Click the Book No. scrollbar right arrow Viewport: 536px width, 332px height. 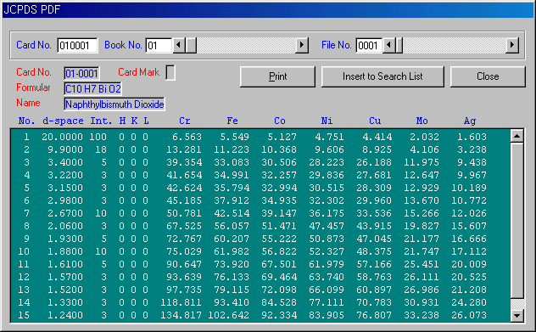click(302, 45)
